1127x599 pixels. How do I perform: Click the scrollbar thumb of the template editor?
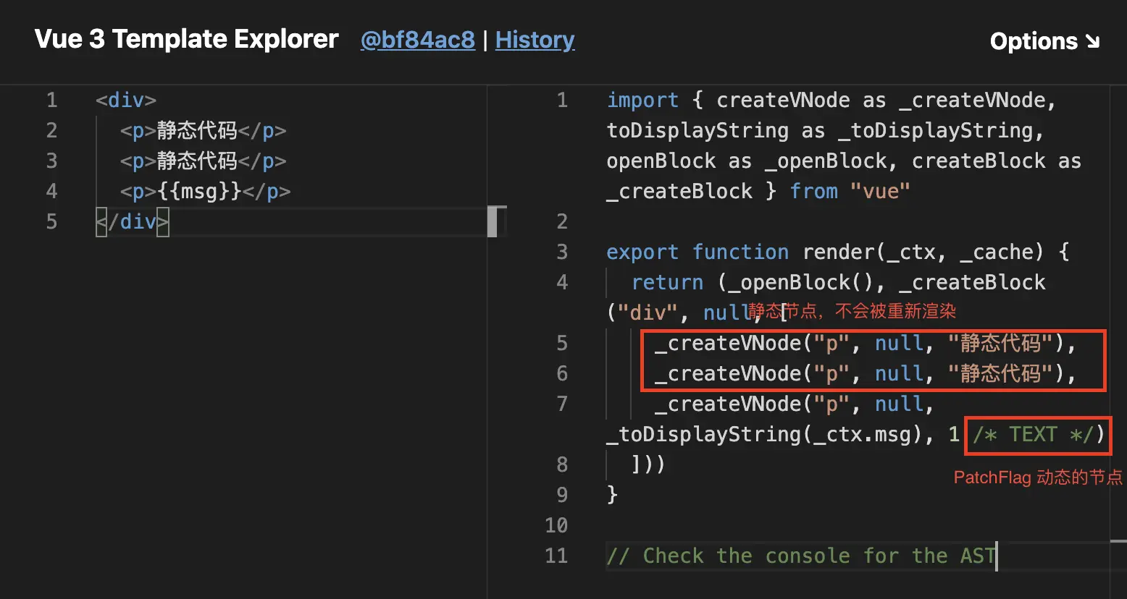[493, 221]
